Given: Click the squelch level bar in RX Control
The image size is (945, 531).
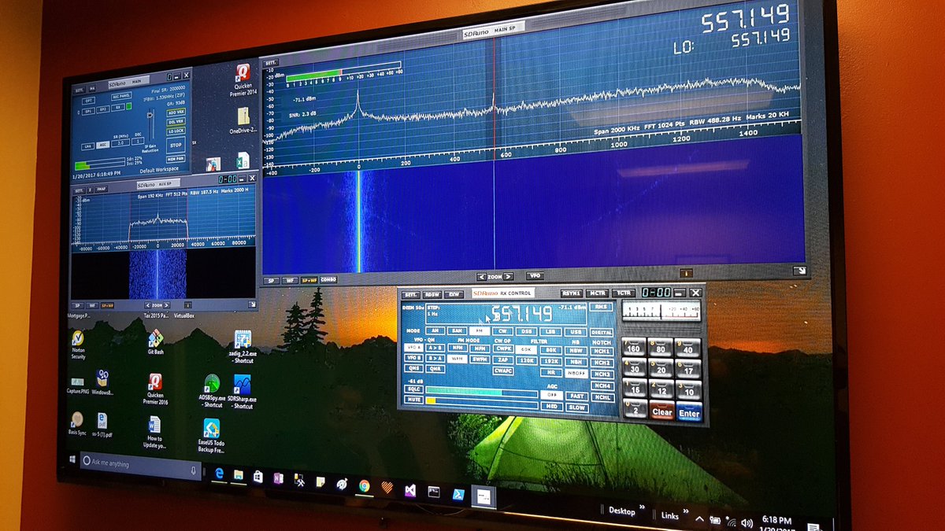Looking at the screenshot, I should 481,391.
